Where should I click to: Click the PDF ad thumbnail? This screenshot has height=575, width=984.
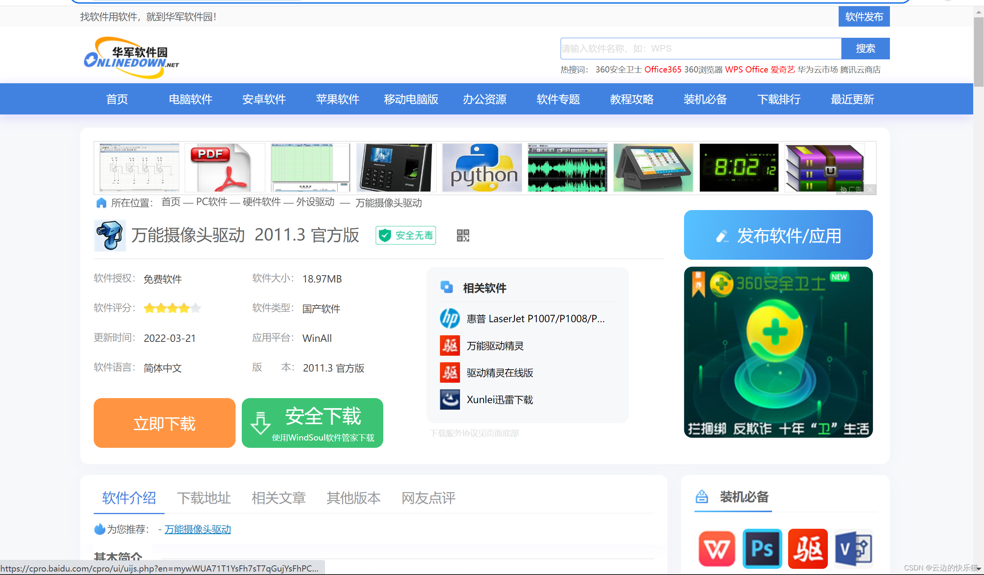[x=224, y=168]
